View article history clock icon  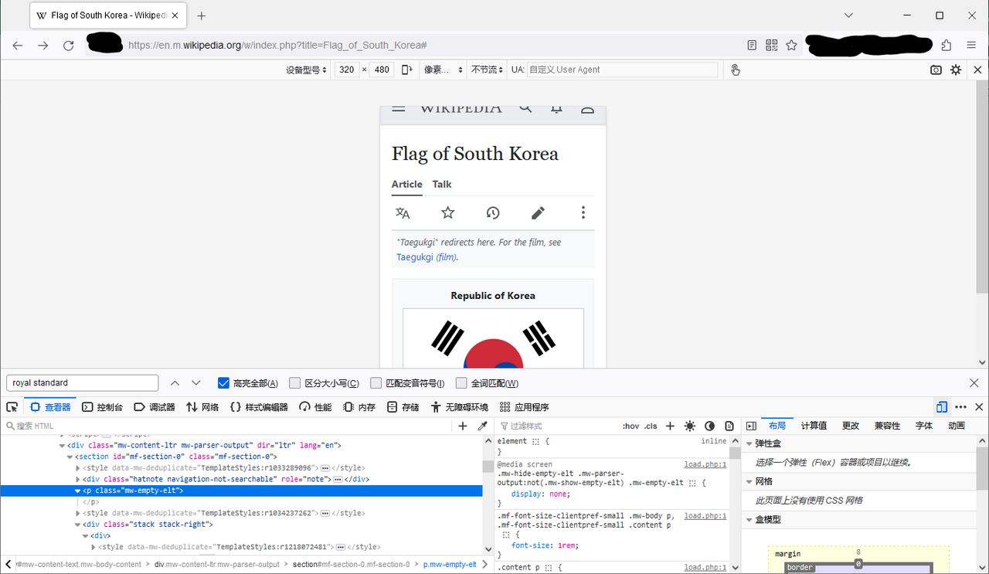493,212
